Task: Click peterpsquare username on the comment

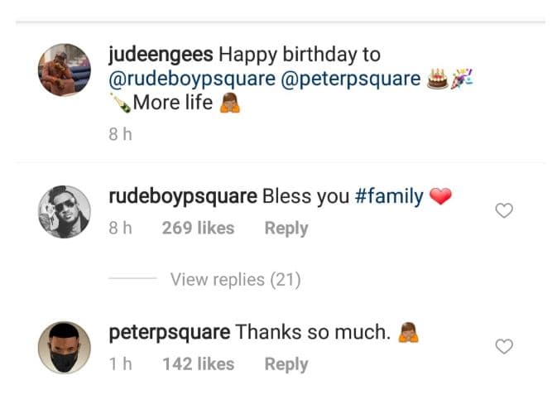Action: [170, 333]
